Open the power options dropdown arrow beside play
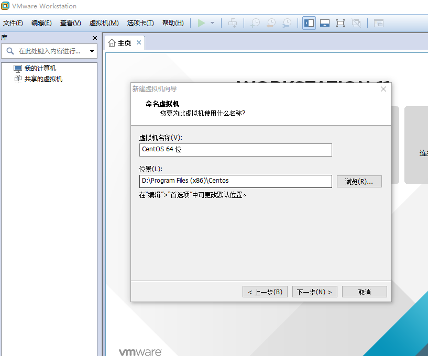 (212, 23)
